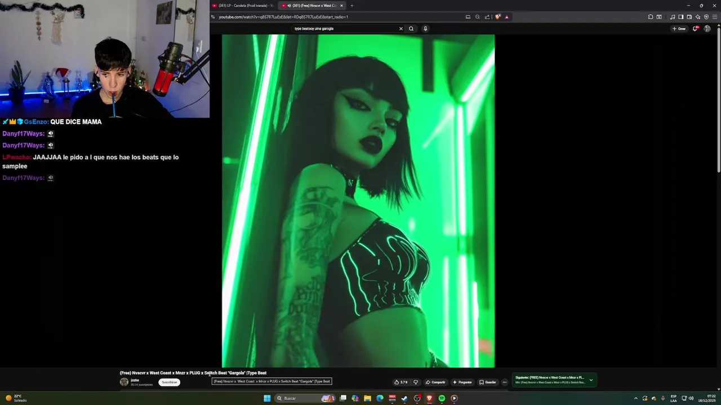Image resolution: width=721 pixels, height=405 pixels.
Task: Open File Explorer from taskbar
Action: [367, 398]
